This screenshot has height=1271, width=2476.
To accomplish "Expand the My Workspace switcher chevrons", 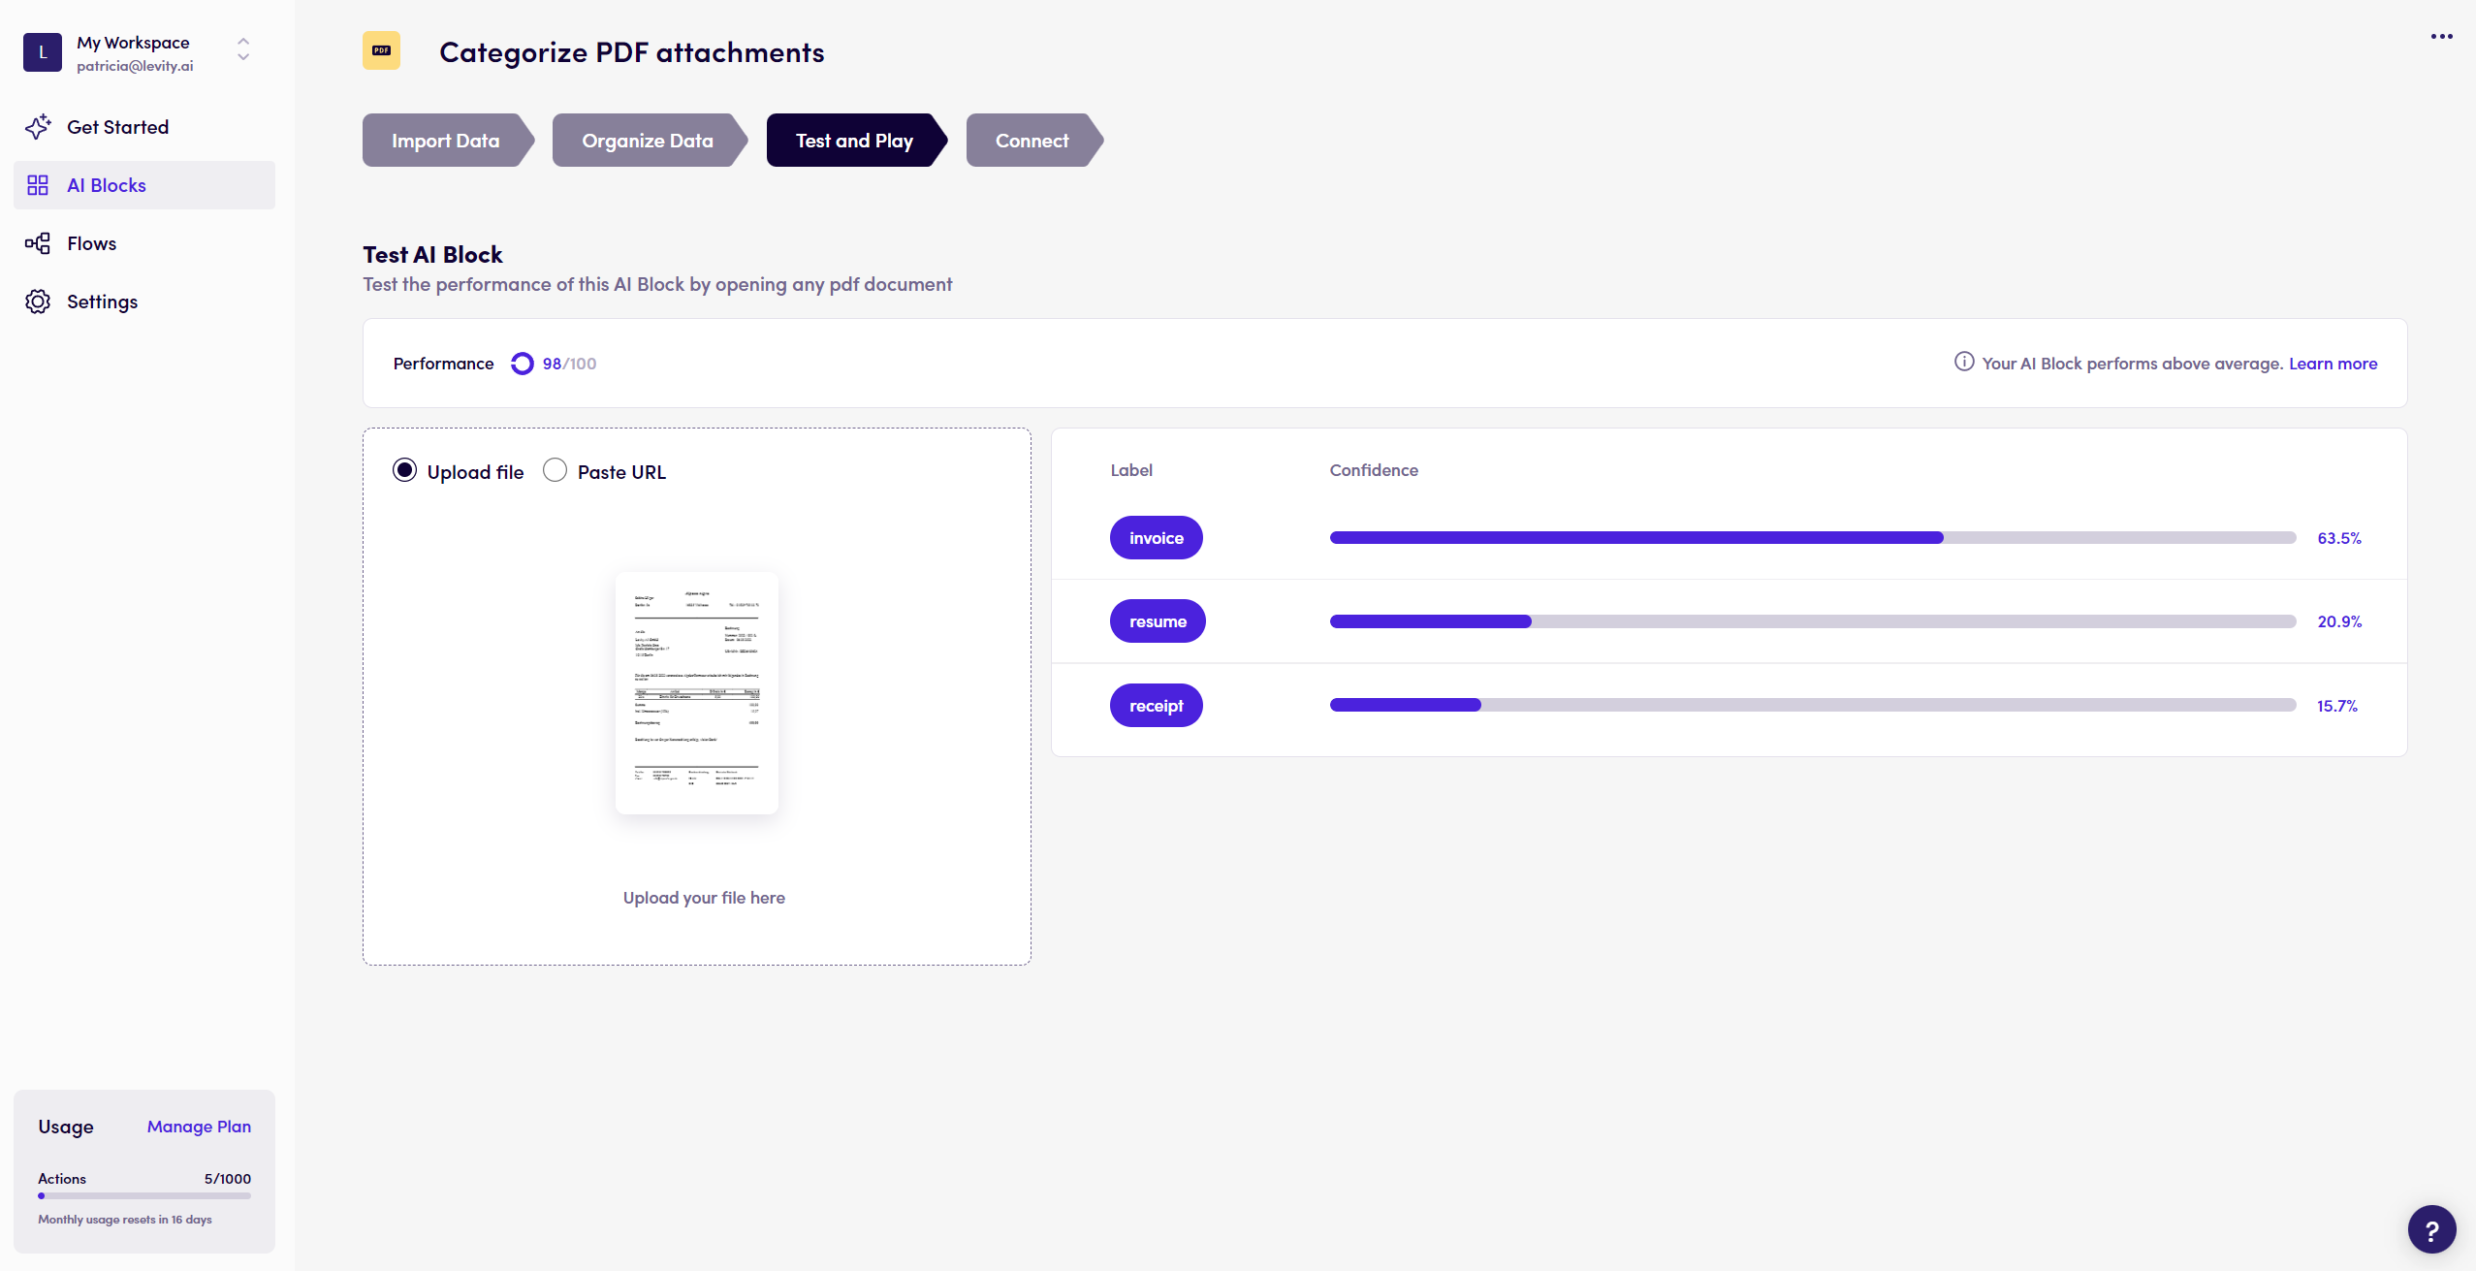I will pos(243,48).
